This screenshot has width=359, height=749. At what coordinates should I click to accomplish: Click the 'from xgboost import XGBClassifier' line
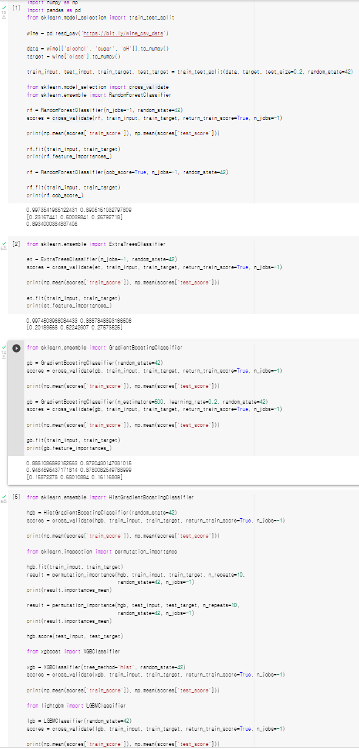point(73,652)
